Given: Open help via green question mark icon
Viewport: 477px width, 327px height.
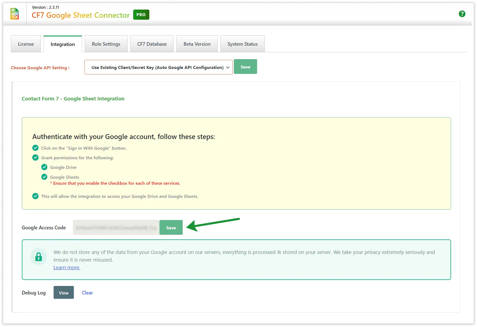Looking at the screenshot, I should (x=462, y=14).
